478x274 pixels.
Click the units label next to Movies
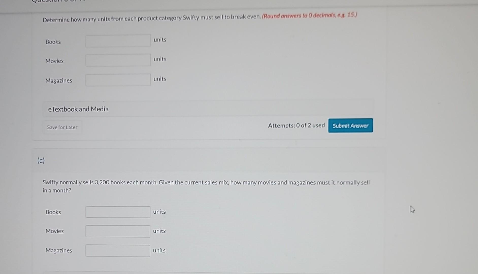coord(159,59)
